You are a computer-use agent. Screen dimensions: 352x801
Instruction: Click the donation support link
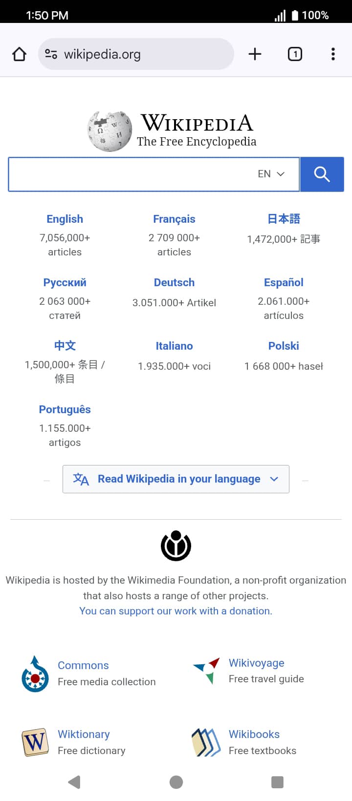(176, 611)
